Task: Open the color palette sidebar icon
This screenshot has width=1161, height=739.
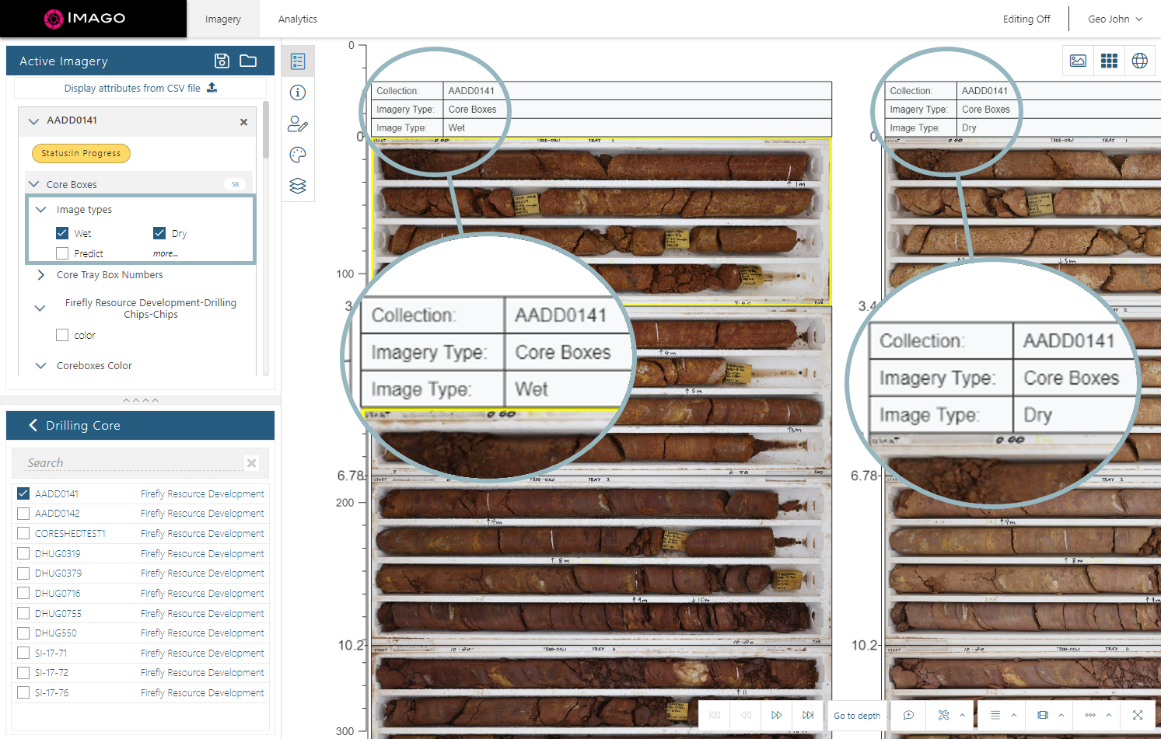Action: [x=298, y=155]
